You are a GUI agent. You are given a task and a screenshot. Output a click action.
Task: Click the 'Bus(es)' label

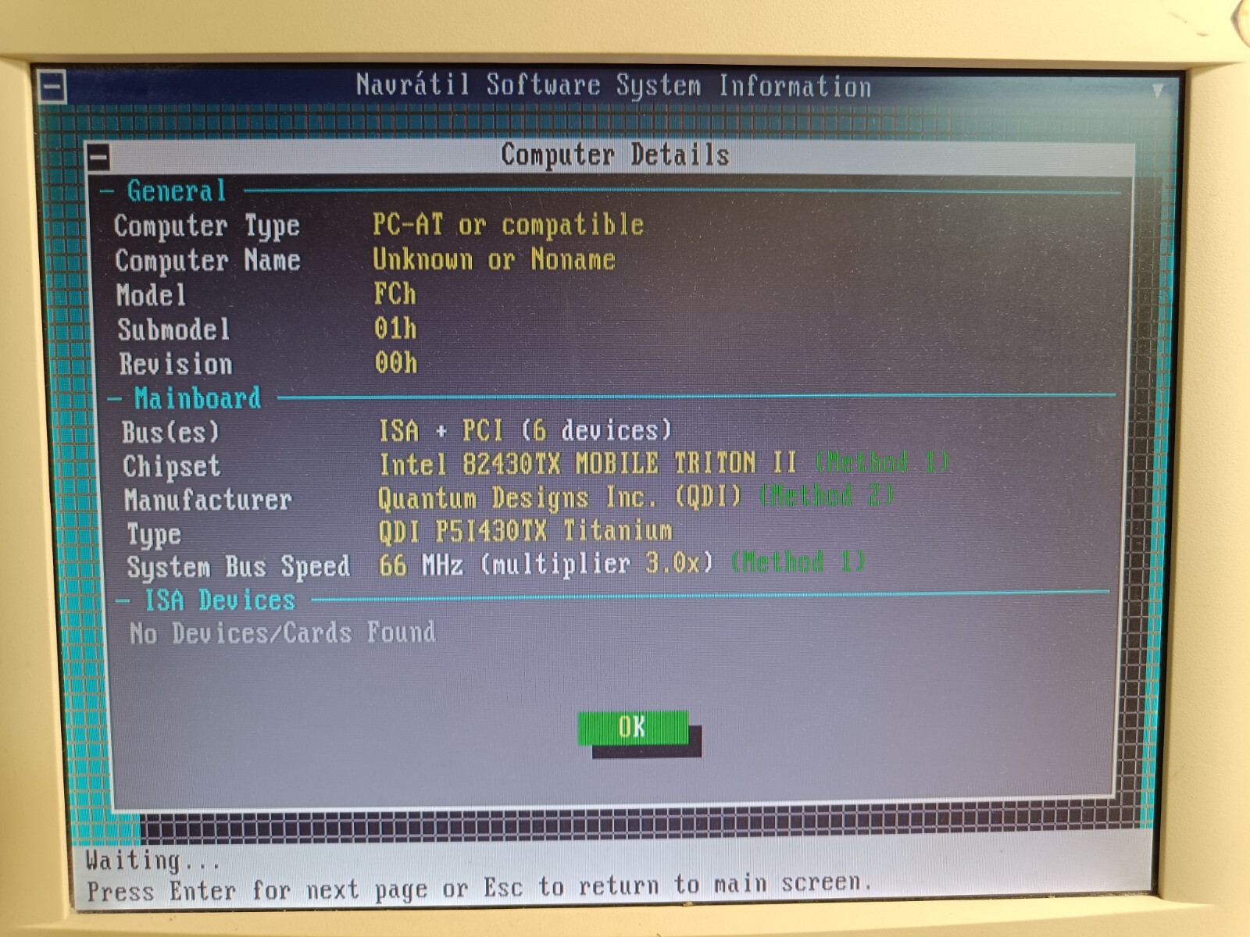[x=171, y=433]
